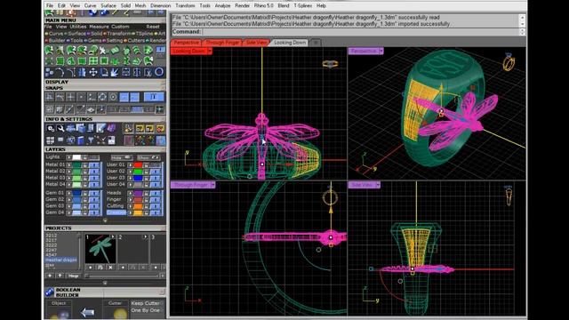Select the blue arc curve tool

[x=60, y=72]
